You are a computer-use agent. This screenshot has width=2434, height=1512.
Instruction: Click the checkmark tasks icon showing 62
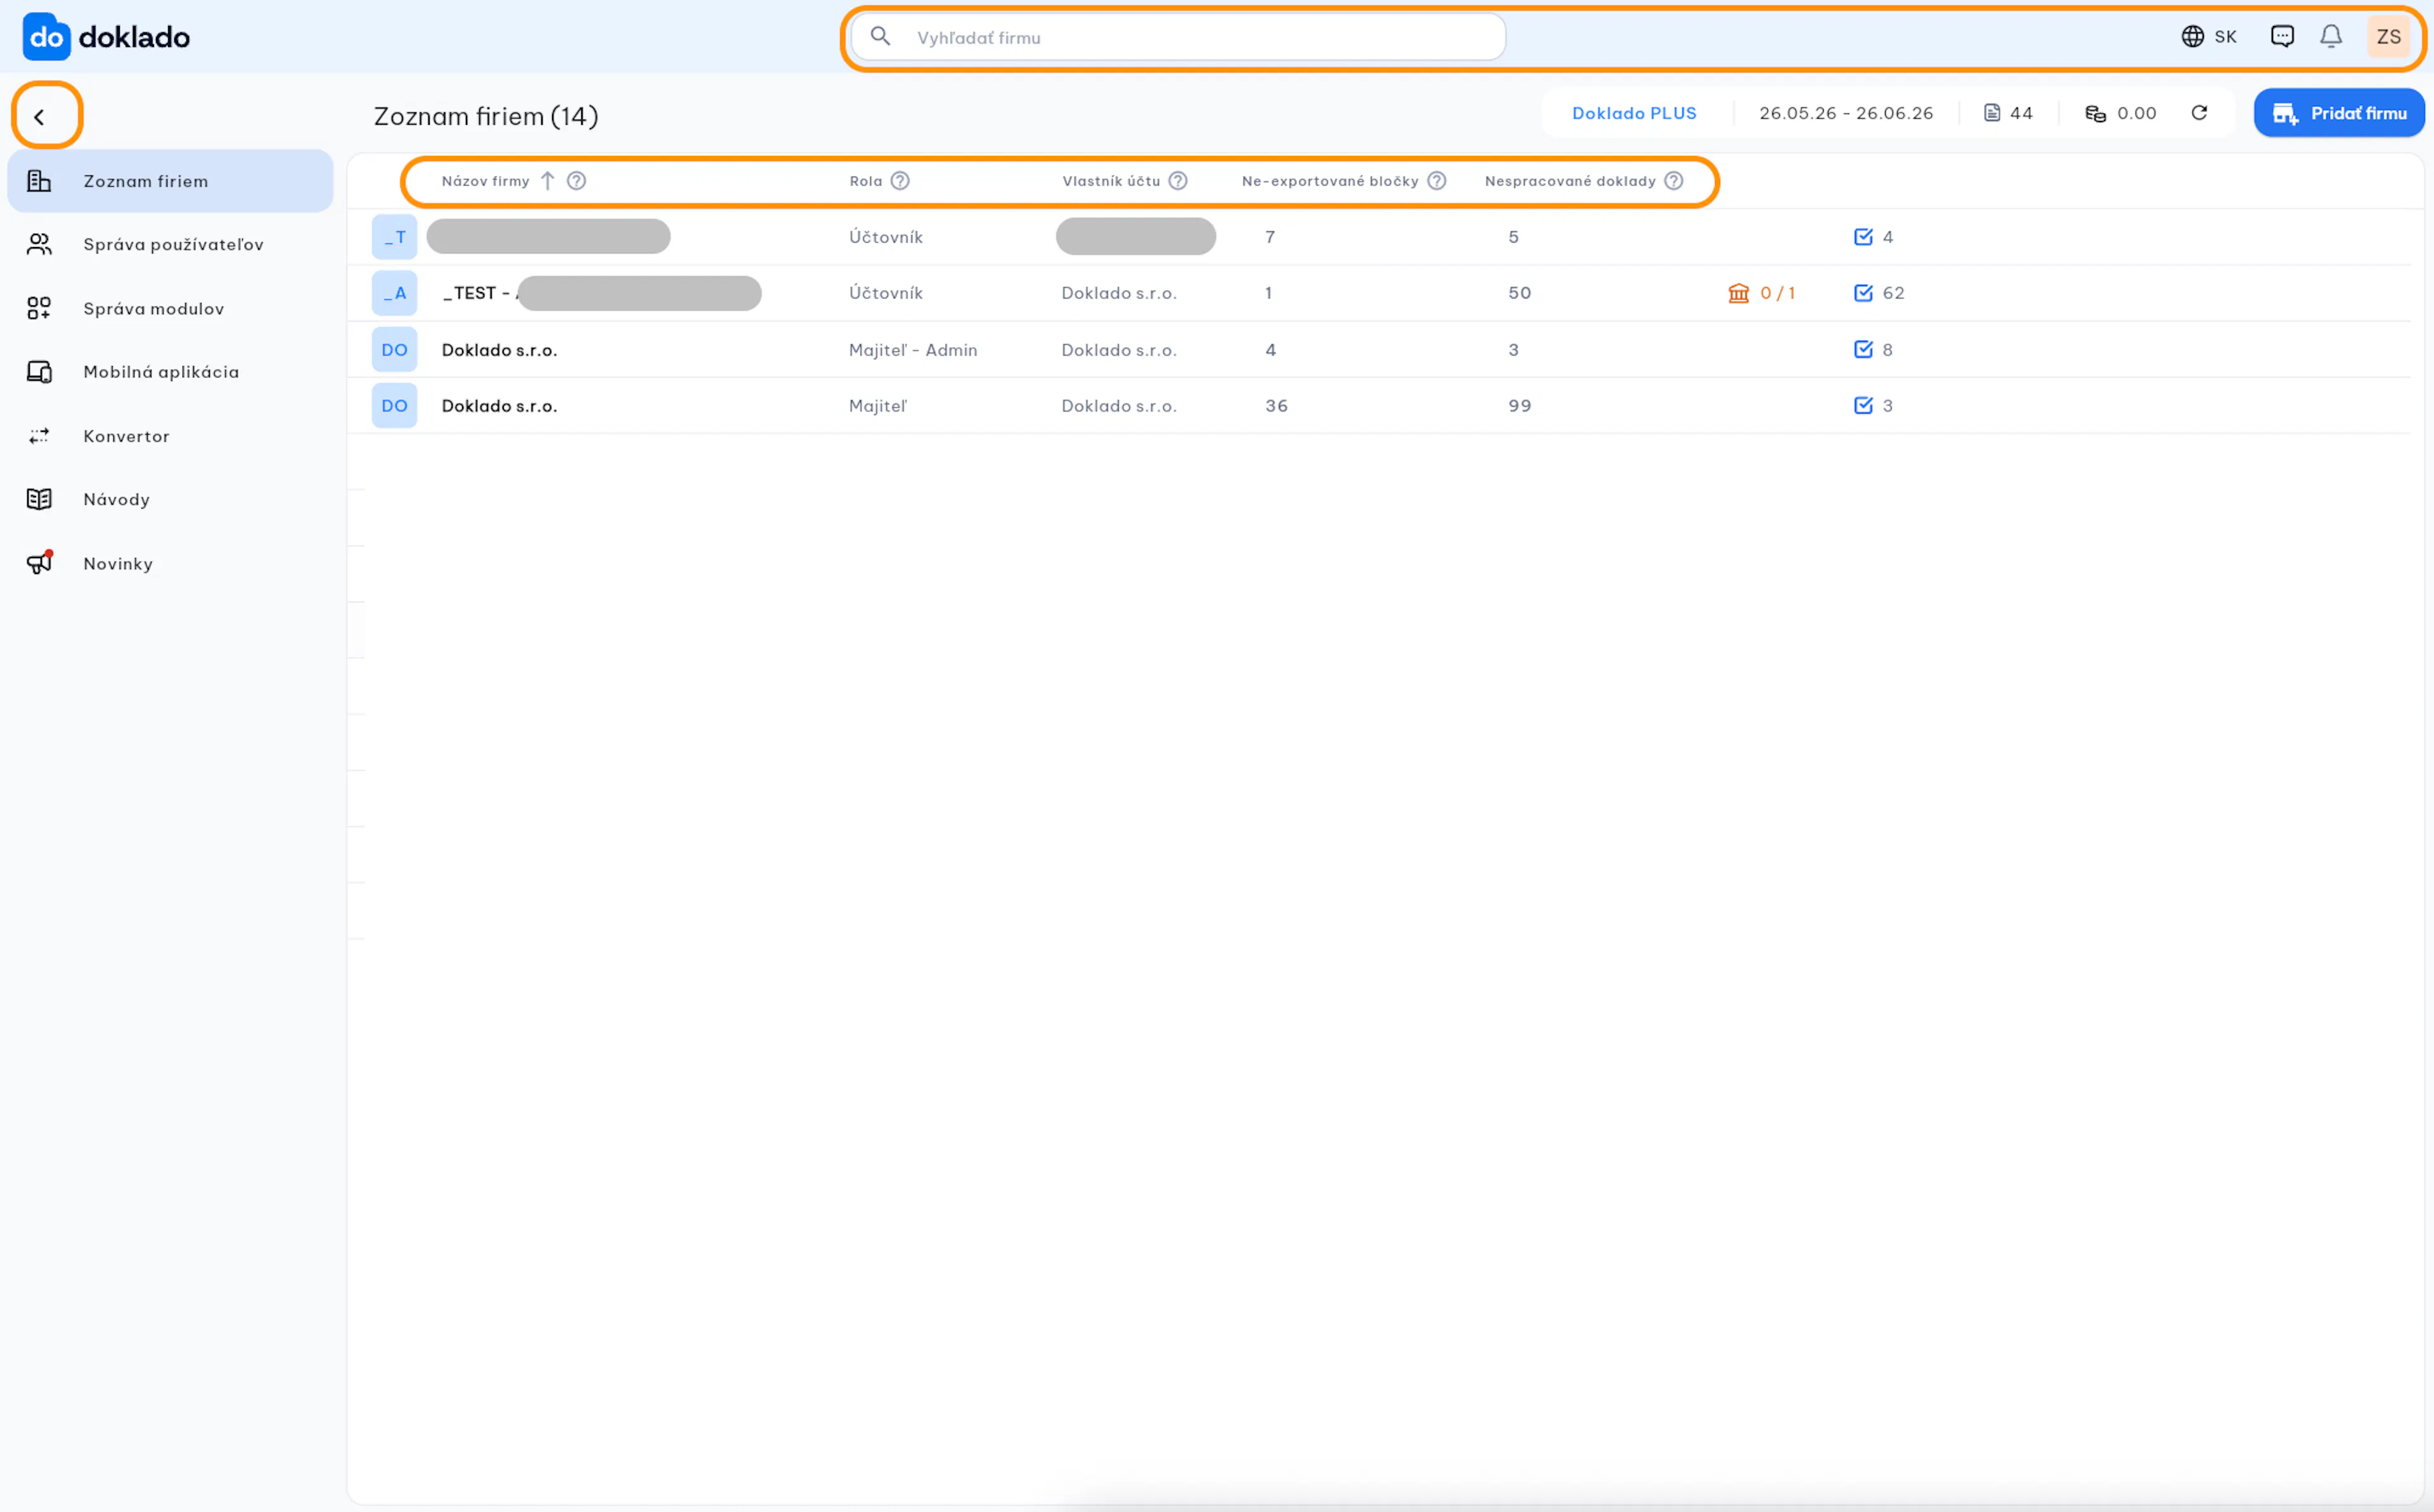1863,293
